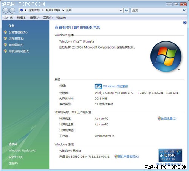Expand the arrow before 控制面板 in breadcrumb
The height and width of the screenshot is (171, 189).
point(26,10)
